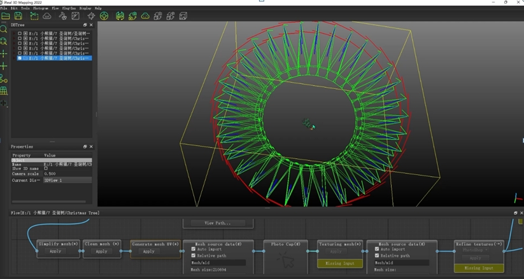This screenshot has width=524, height=279.
Task: Float the Flow panel
Action: (x=515, y=213)
